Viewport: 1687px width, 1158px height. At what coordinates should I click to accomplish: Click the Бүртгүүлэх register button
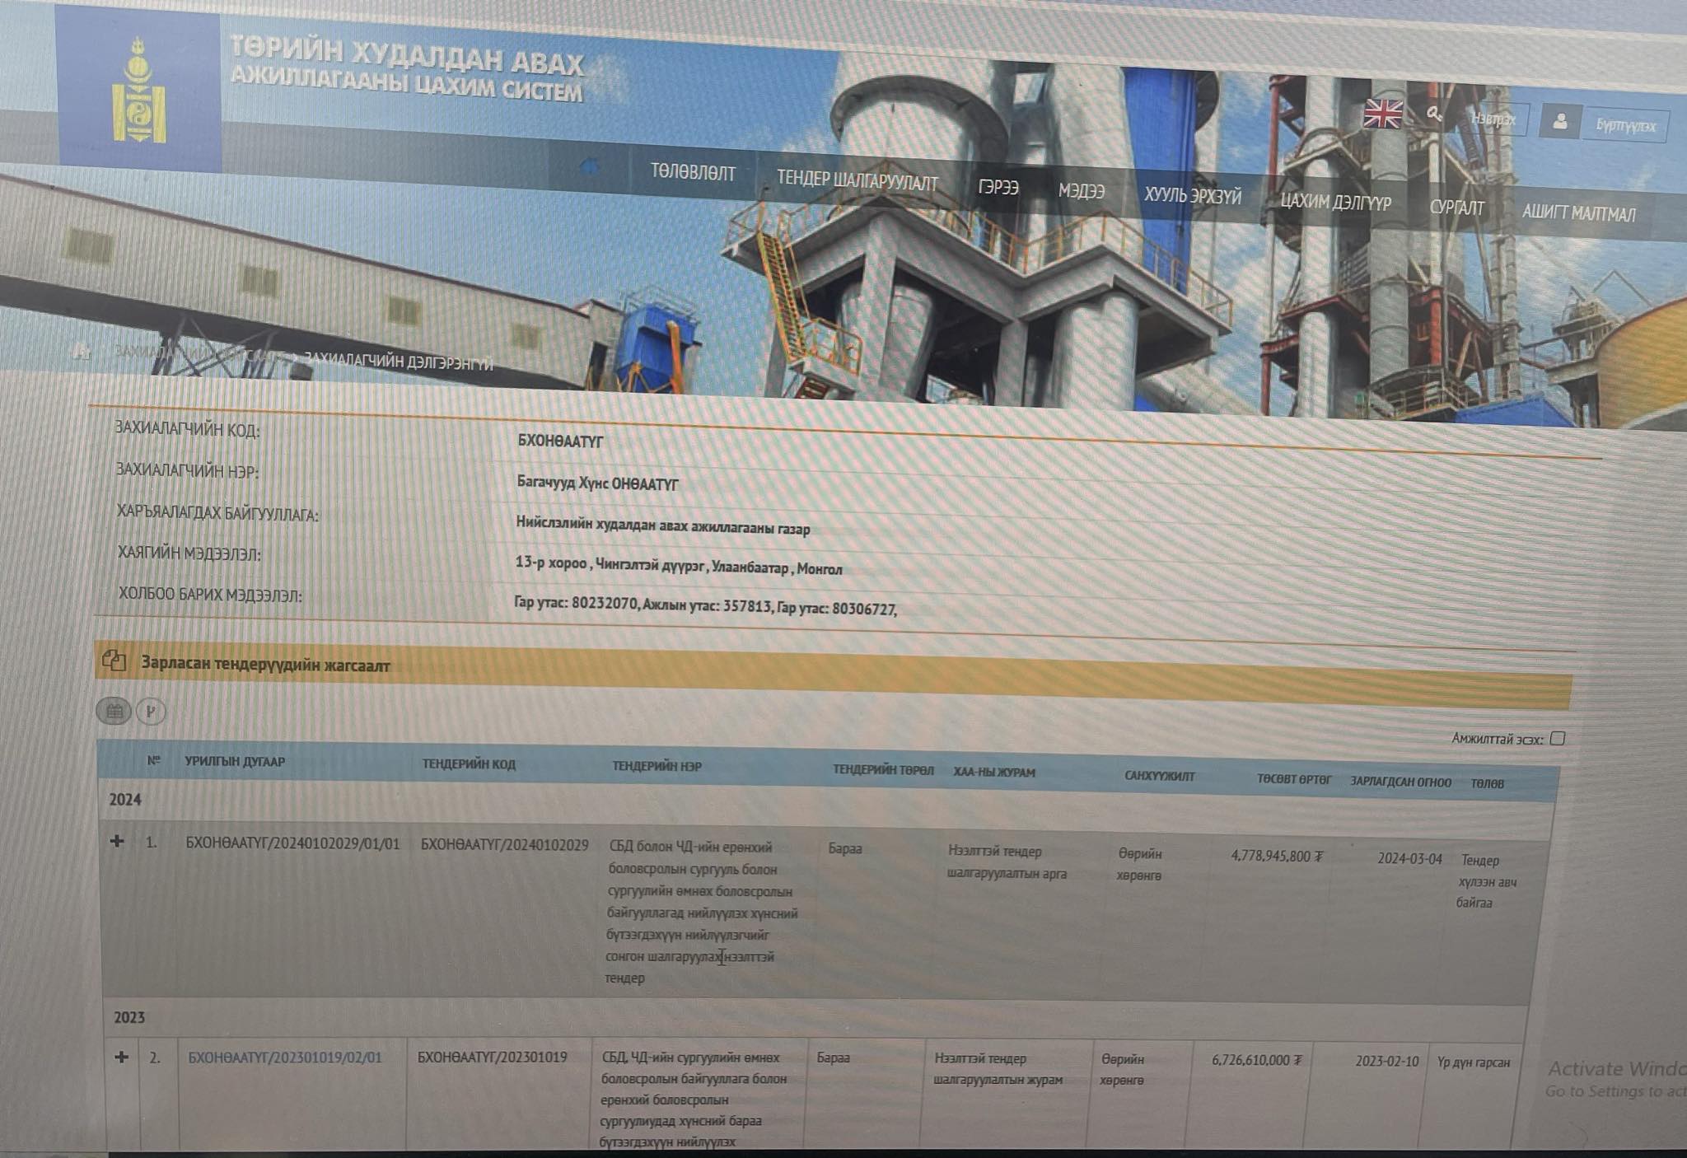coord(1625,125)
